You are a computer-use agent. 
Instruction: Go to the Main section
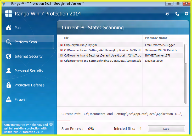(x=28, y=27)
